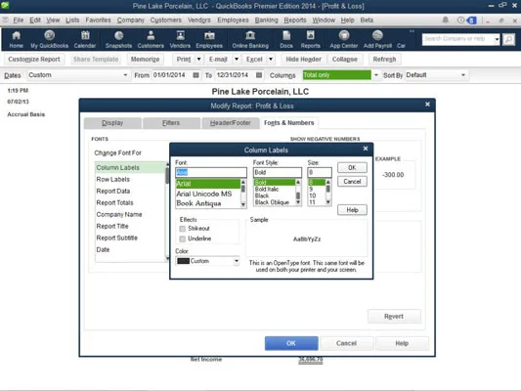Select Arial Unicode MS font
Screen dimensions: 521x391
pyautogui.click(x=204, y=194)
